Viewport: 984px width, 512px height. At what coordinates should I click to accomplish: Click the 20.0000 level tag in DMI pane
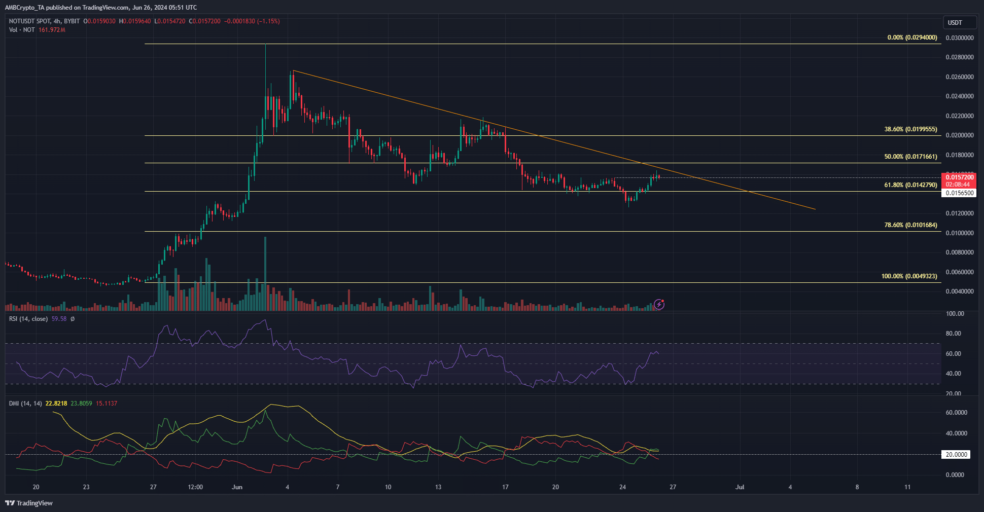(x=956, y=455)
